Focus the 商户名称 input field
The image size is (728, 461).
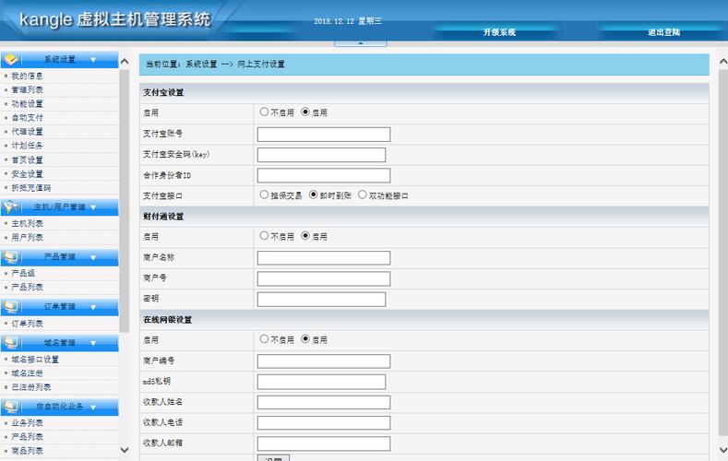click(x=324, y=258)
